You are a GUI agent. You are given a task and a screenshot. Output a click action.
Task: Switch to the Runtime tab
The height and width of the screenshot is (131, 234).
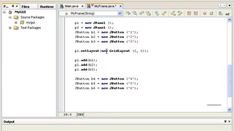coord(47,7)
